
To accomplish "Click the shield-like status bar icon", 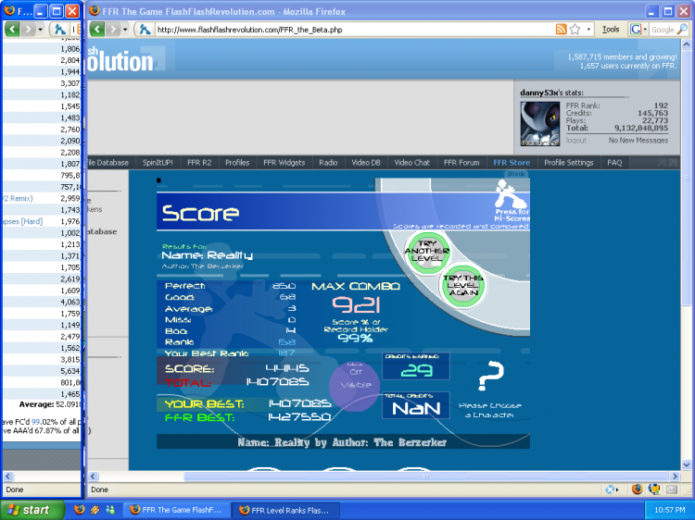I will point(654,489).
